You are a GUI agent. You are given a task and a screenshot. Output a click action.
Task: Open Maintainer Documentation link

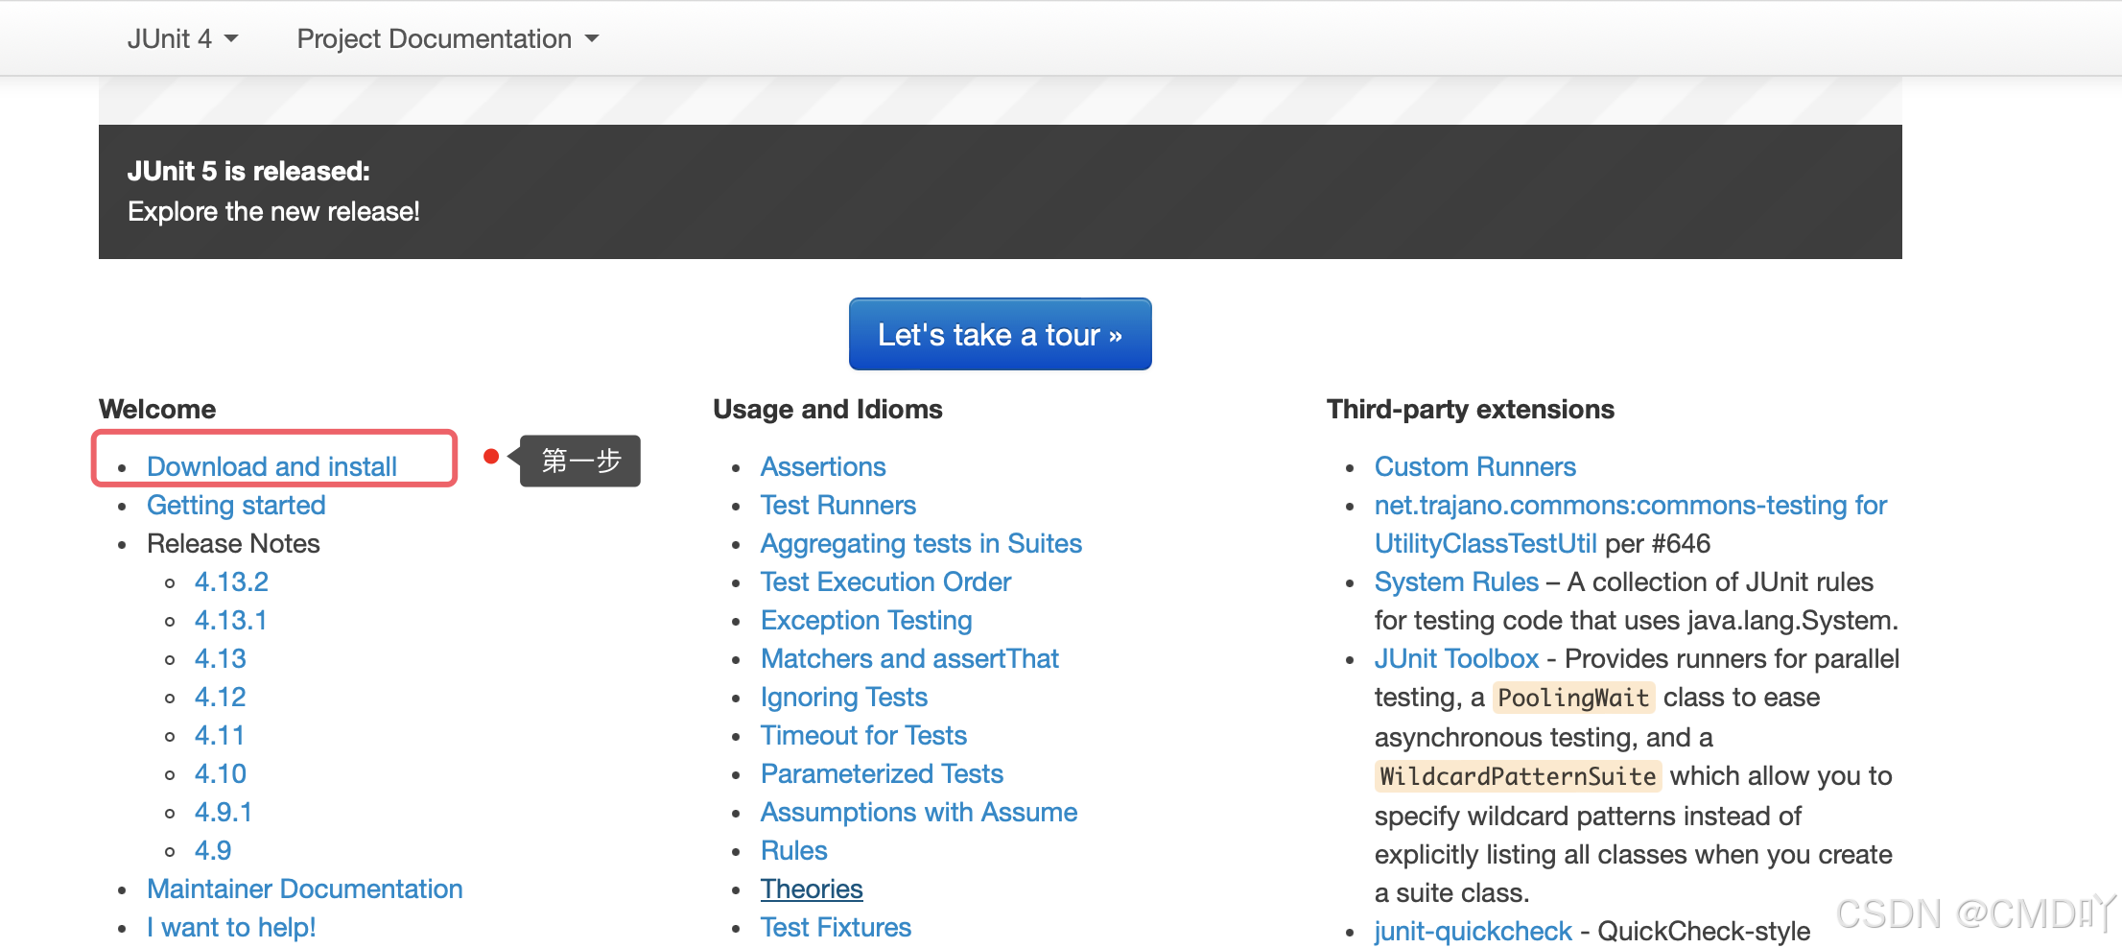click(305, 889)
